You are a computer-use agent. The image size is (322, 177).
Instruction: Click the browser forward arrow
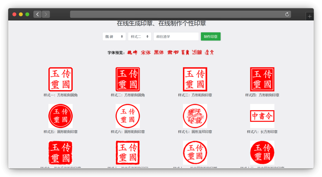click(46, 14)
